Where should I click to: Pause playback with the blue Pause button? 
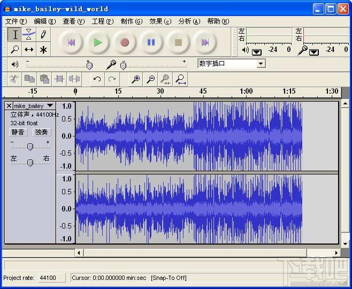coord(151,42)
